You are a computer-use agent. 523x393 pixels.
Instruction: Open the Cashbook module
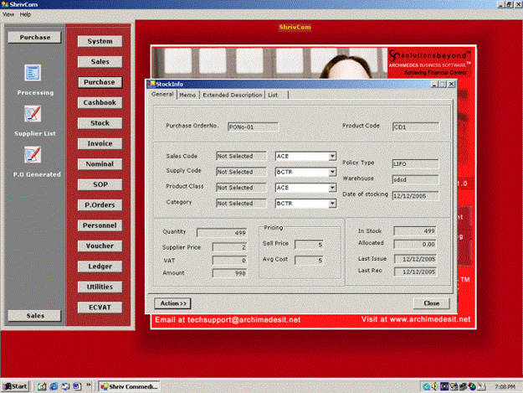coord(100,102)
